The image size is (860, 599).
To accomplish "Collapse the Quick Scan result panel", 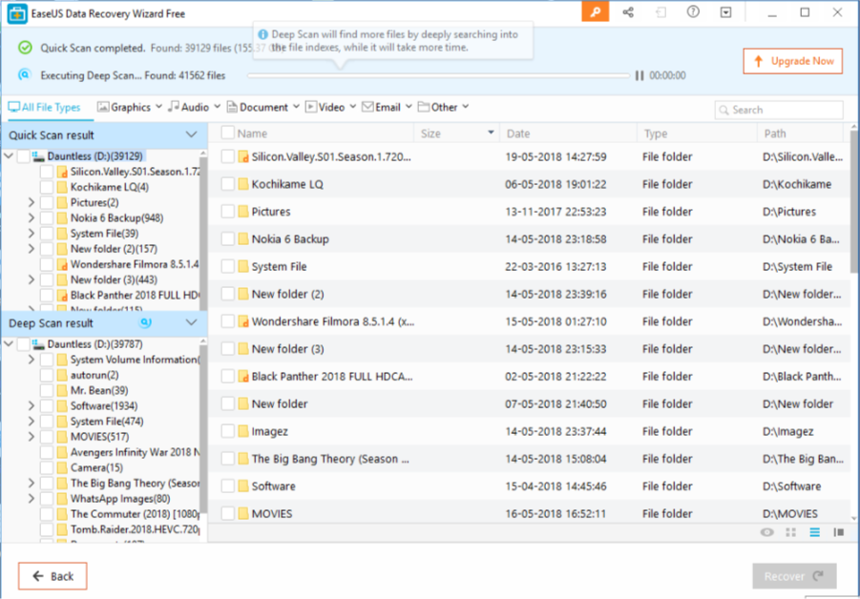I will point(191,134).
